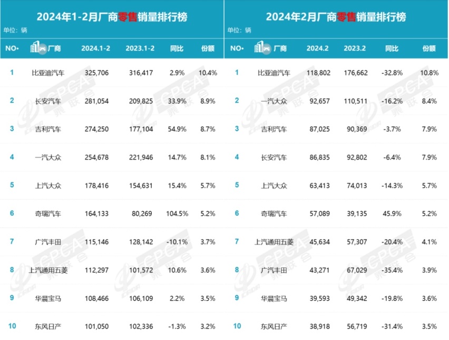Select value 281,054
The width and height of the screenshot is (449, 340).
coord(96,101)
